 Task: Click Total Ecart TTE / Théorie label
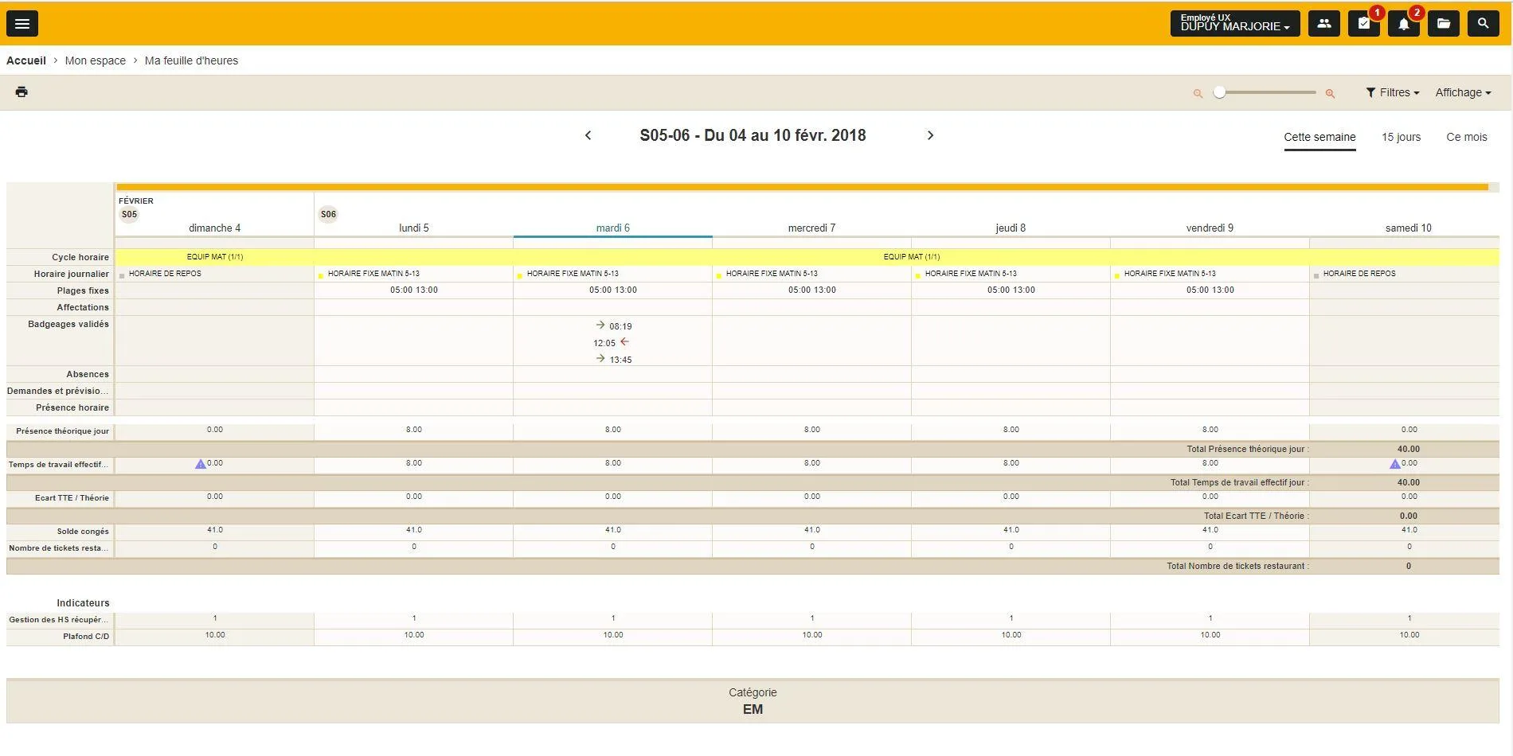coord(1255,516)
